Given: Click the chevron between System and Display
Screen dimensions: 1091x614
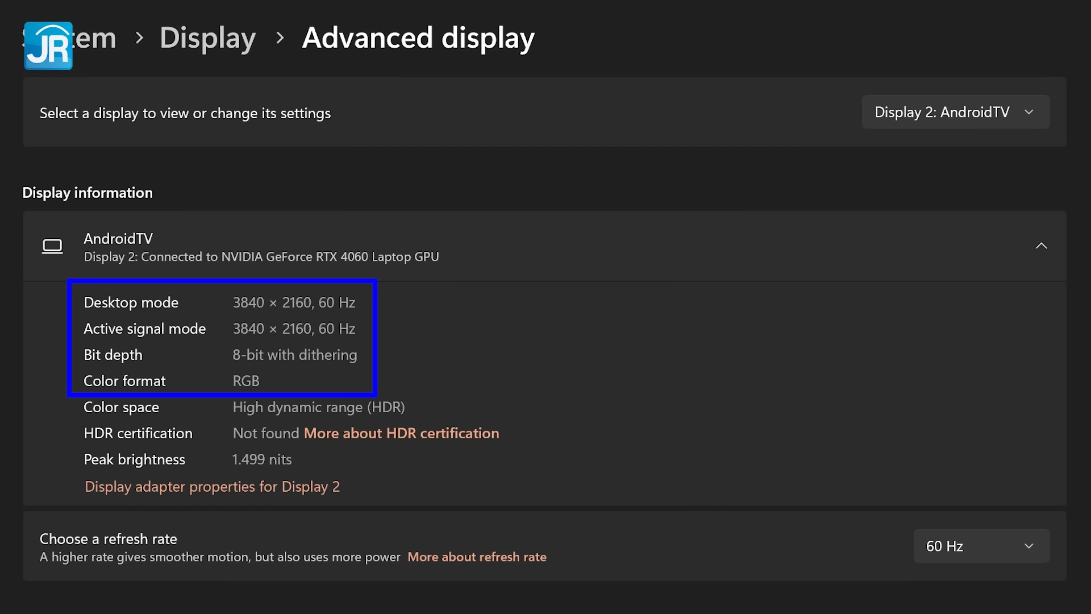Looking at the screenshot, I should (x=139, y=38).
